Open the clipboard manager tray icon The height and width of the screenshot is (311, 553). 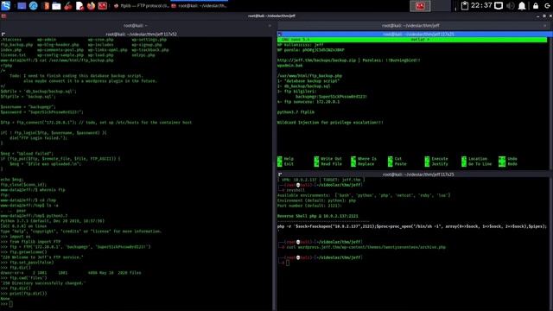[465, 6]
